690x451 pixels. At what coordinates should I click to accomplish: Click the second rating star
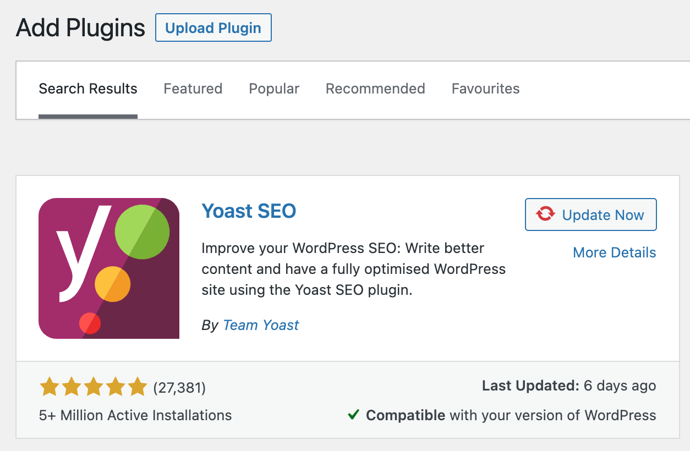click(x=72, y=387)
